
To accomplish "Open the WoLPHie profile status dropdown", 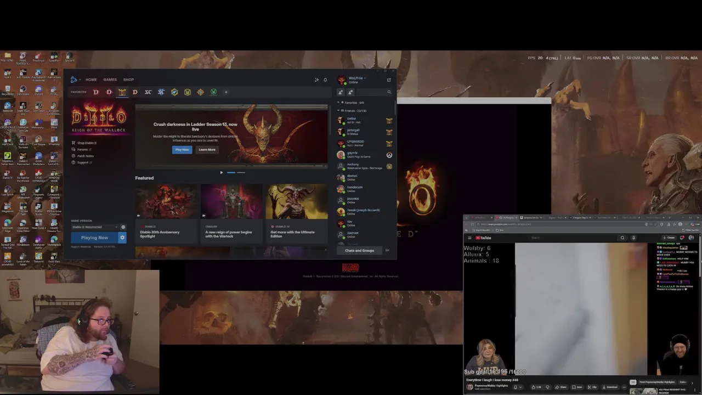I will [x=356, y=78].
